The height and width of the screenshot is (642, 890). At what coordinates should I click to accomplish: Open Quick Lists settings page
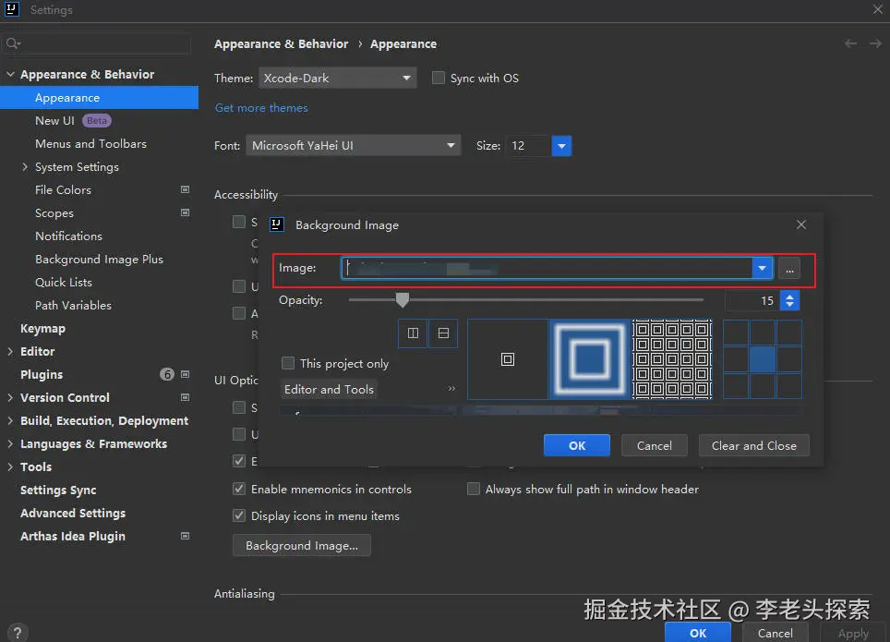pyautogui.click(x=64, y=283)
